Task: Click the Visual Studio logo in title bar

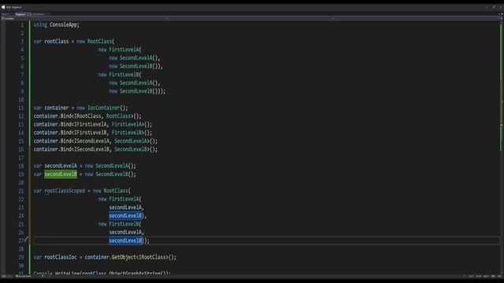Action: pyautogui.click(x=3, y=7)
